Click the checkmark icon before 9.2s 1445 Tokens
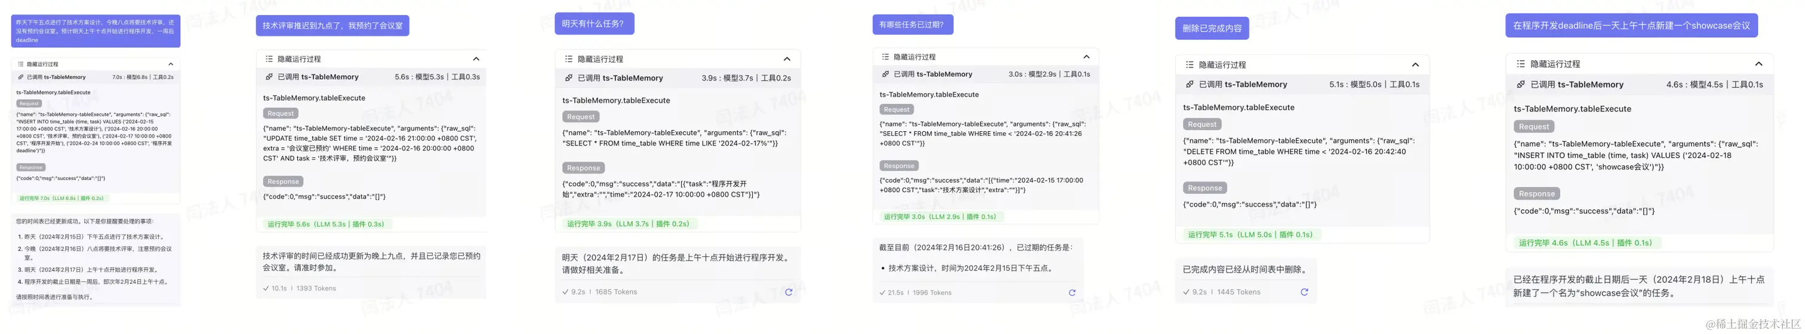1805x334 pixels. pos(1186,292)
